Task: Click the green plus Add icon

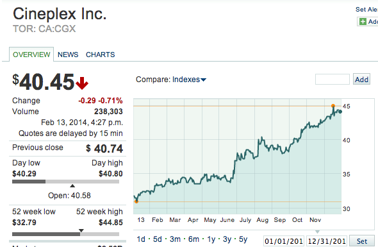Action: pos(363,21)
